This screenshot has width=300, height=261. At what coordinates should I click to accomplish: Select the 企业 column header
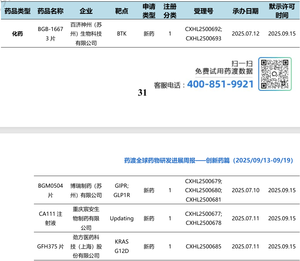pos(86,11)
